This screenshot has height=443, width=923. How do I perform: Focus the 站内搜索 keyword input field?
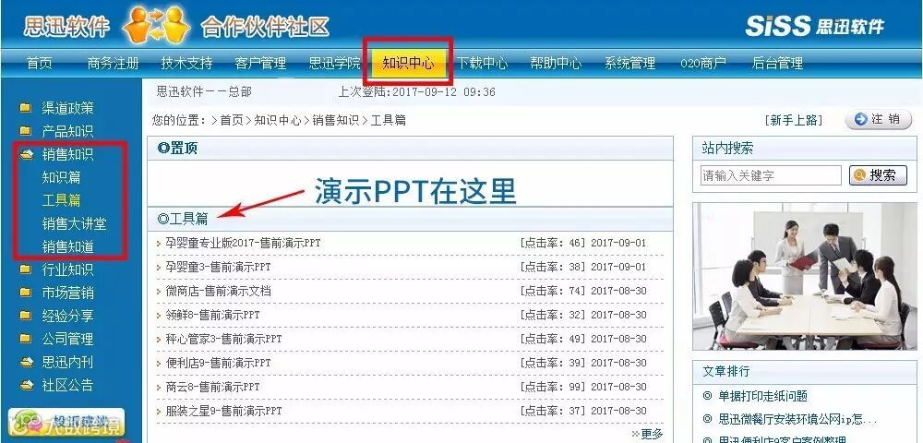click(771, 175)
